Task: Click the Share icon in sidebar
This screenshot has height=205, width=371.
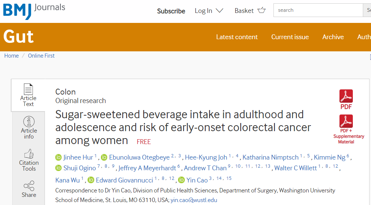Action: (29, 186)
